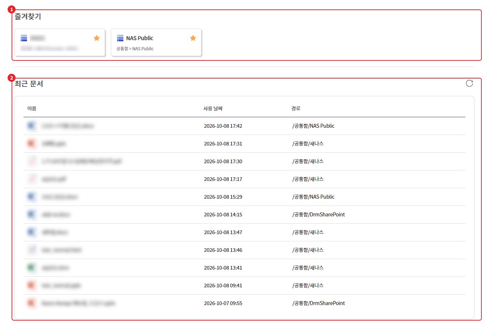
Task: Select the date 2026-10-08 17:17
Action: [x=223, y=179]
